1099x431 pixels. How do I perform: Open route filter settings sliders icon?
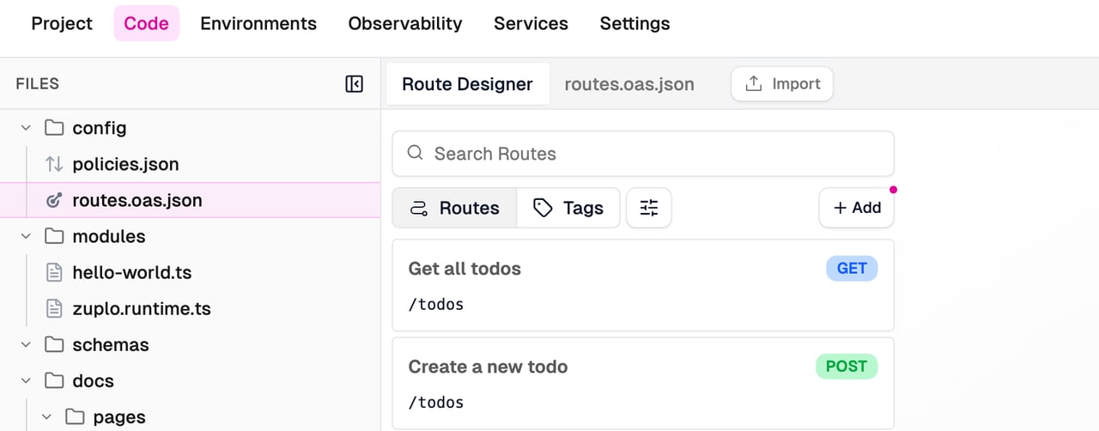[649, 208]
